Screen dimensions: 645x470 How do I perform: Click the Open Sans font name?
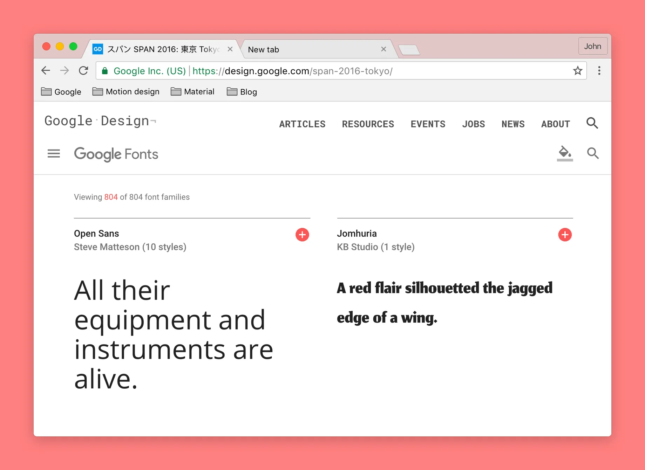(x=96, y=234)
